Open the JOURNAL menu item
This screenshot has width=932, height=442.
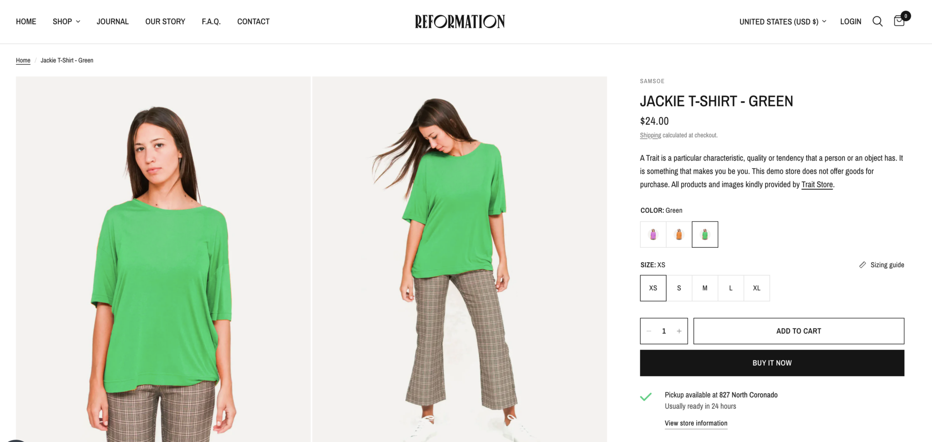tap(112, 21)
